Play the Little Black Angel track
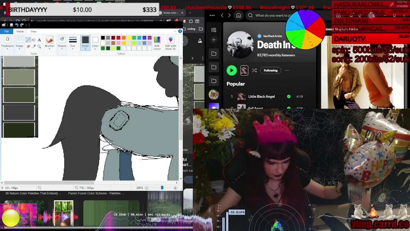Screen dimensions: 410x231 (x=261, y=96)
